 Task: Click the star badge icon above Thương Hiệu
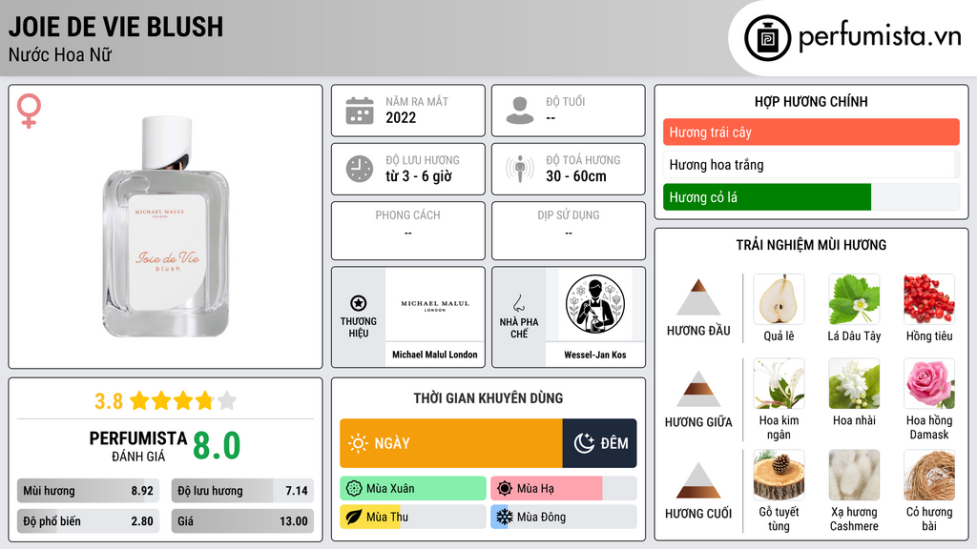[x=359, y=303]
